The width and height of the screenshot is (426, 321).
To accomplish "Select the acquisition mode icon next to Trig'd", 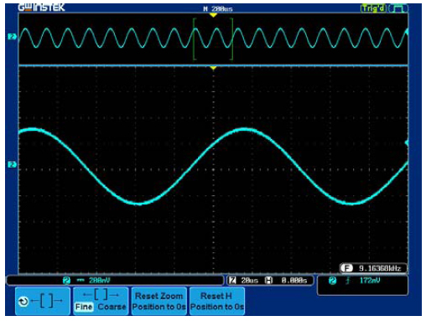I will tap(398, 8).
